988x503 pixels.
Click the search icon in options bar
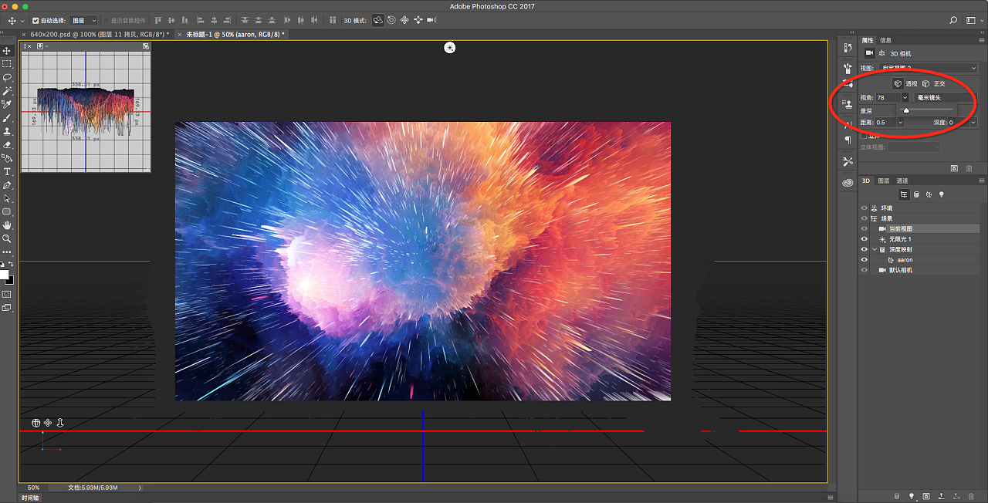tap(953, 20)
